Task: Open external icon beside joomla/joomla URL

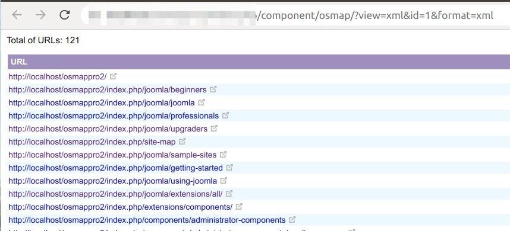Action: click(202, 102)
